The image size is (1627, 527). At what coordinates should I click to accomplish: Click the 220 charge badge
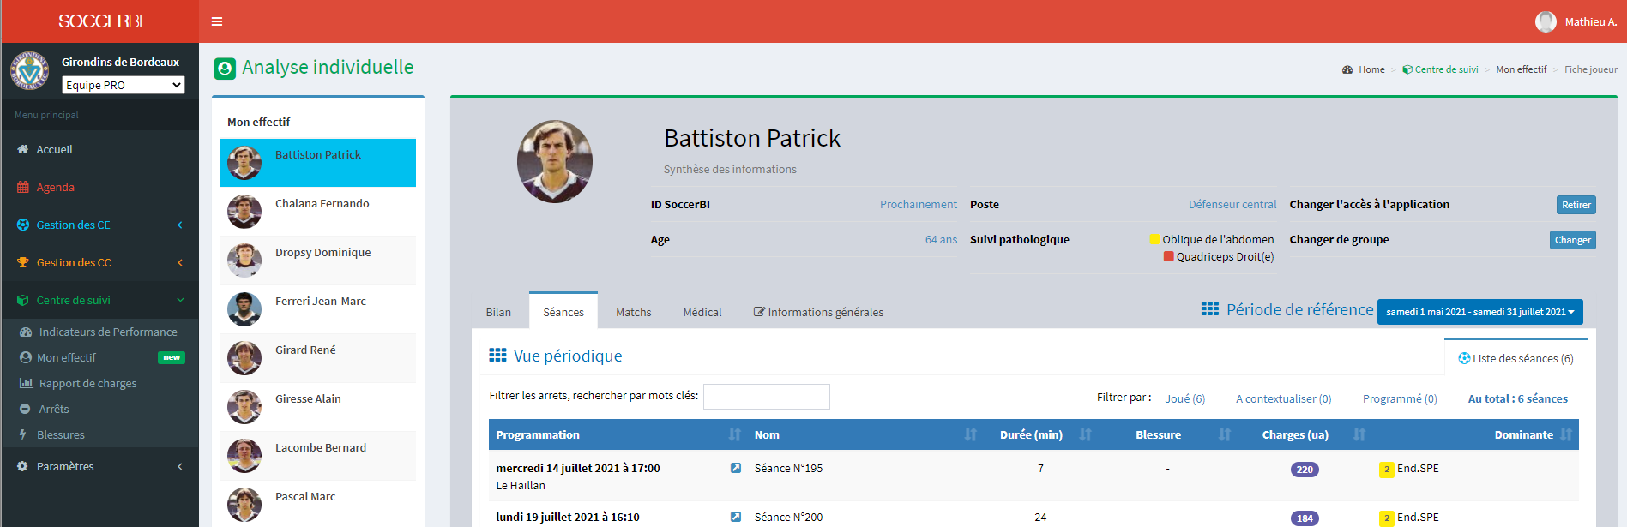tap(1305, 470)
